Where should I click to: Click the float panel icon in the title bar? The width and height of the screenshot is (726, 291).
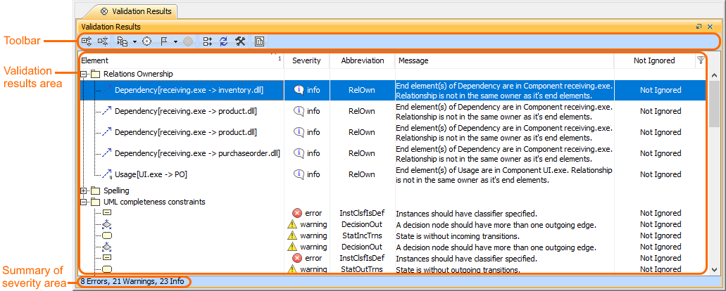click(699, 27)
